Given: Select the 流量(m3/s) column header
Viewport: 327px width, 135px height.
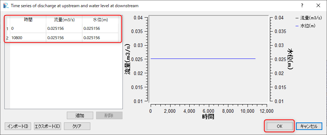Looking at the screenshot, I should pos(64,20).
